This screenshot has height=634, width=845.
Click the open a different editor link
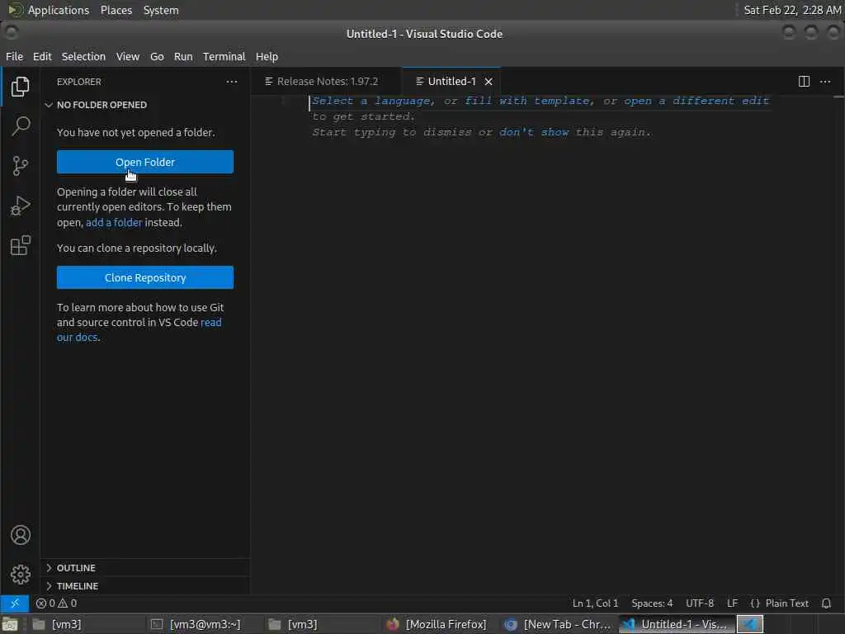click(x=696, y=101)
